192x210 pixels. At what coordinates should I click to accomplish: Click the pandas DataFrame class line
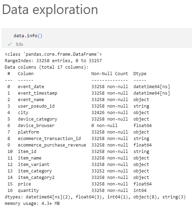pos(53,54)
